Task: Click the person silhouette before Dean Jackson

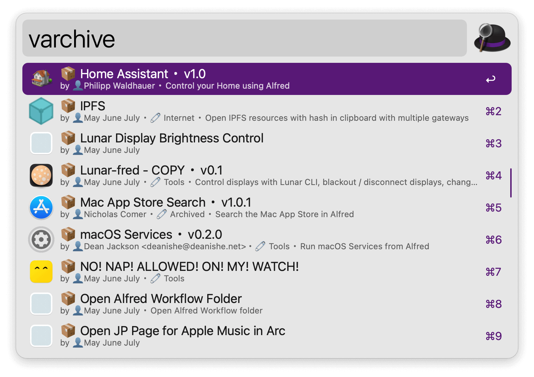Action: [x=78, y=246]
